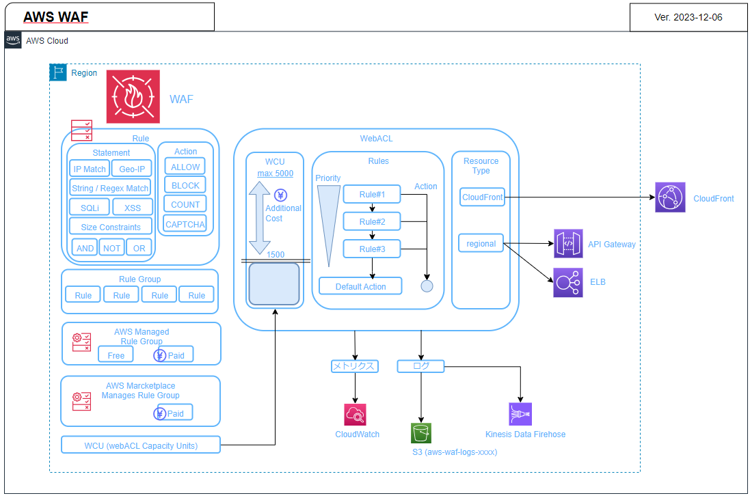Image resolution: width=750 pixels, height=498 pixels.
Task: Switch to the ログ view
Action: click(x=420, y=366)
